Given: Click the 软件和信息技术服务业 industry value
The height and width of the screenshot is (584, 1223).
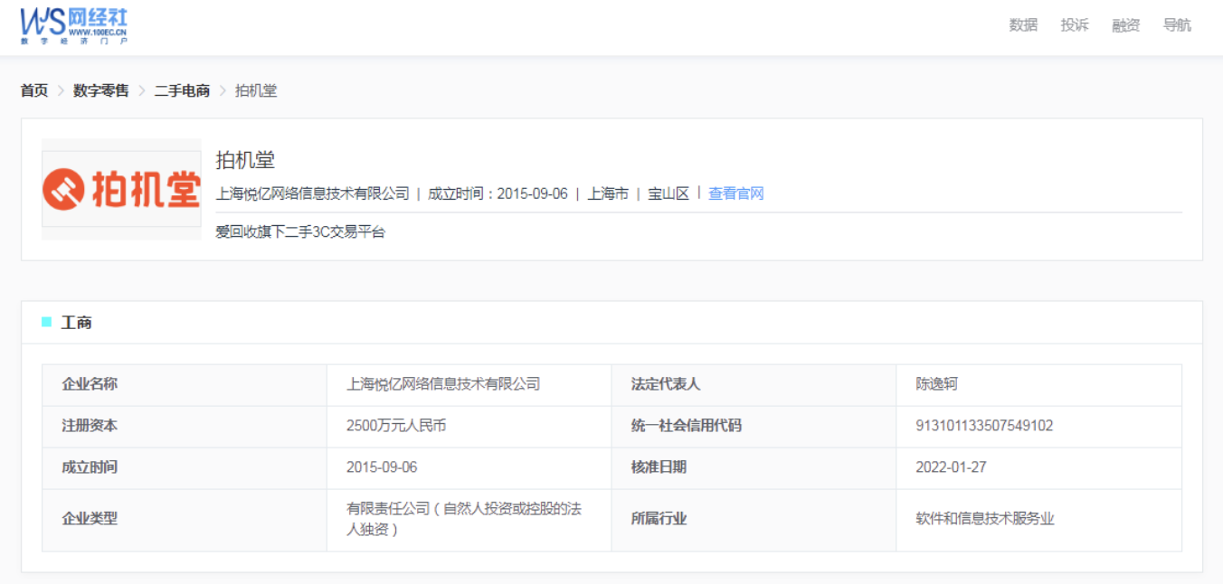Looking at the screenshot, I should tap(985, 519).
